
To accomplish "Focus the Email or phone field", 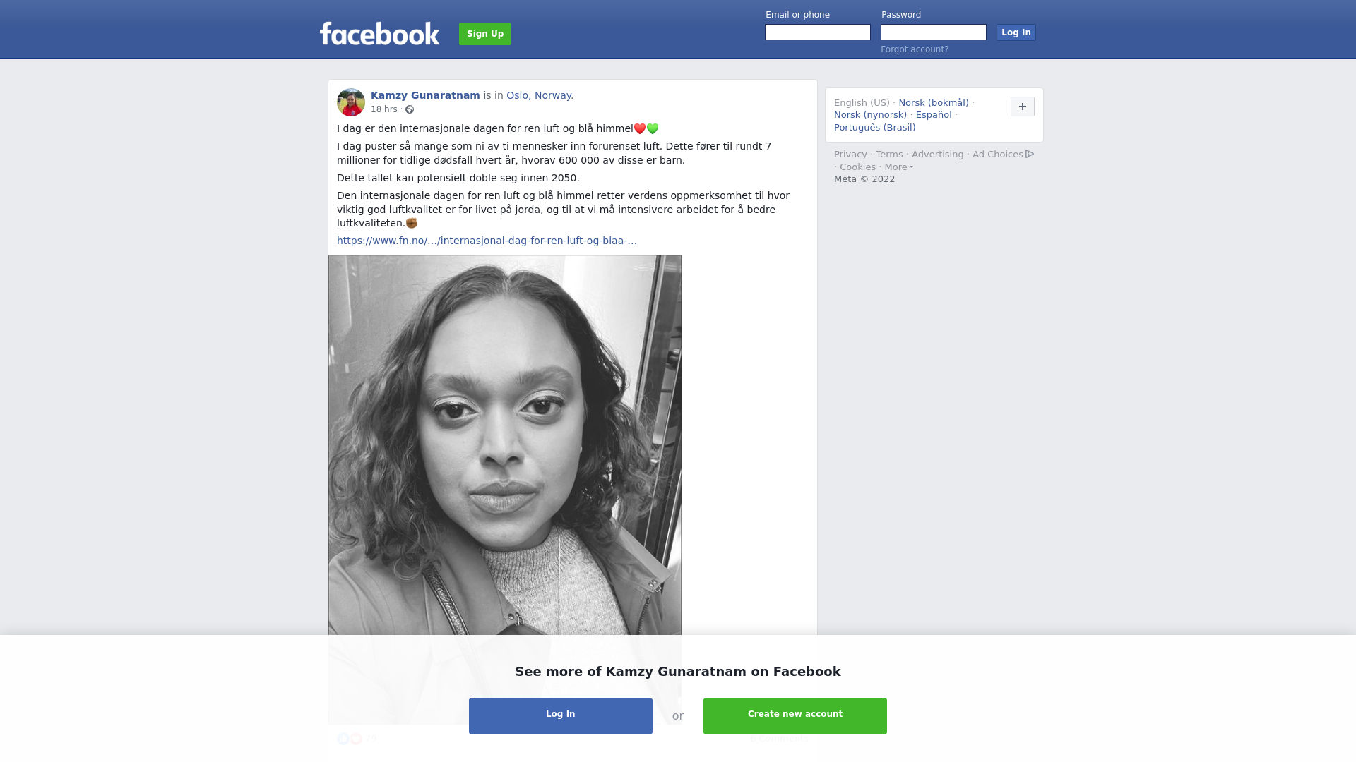I will coord(818,32).
